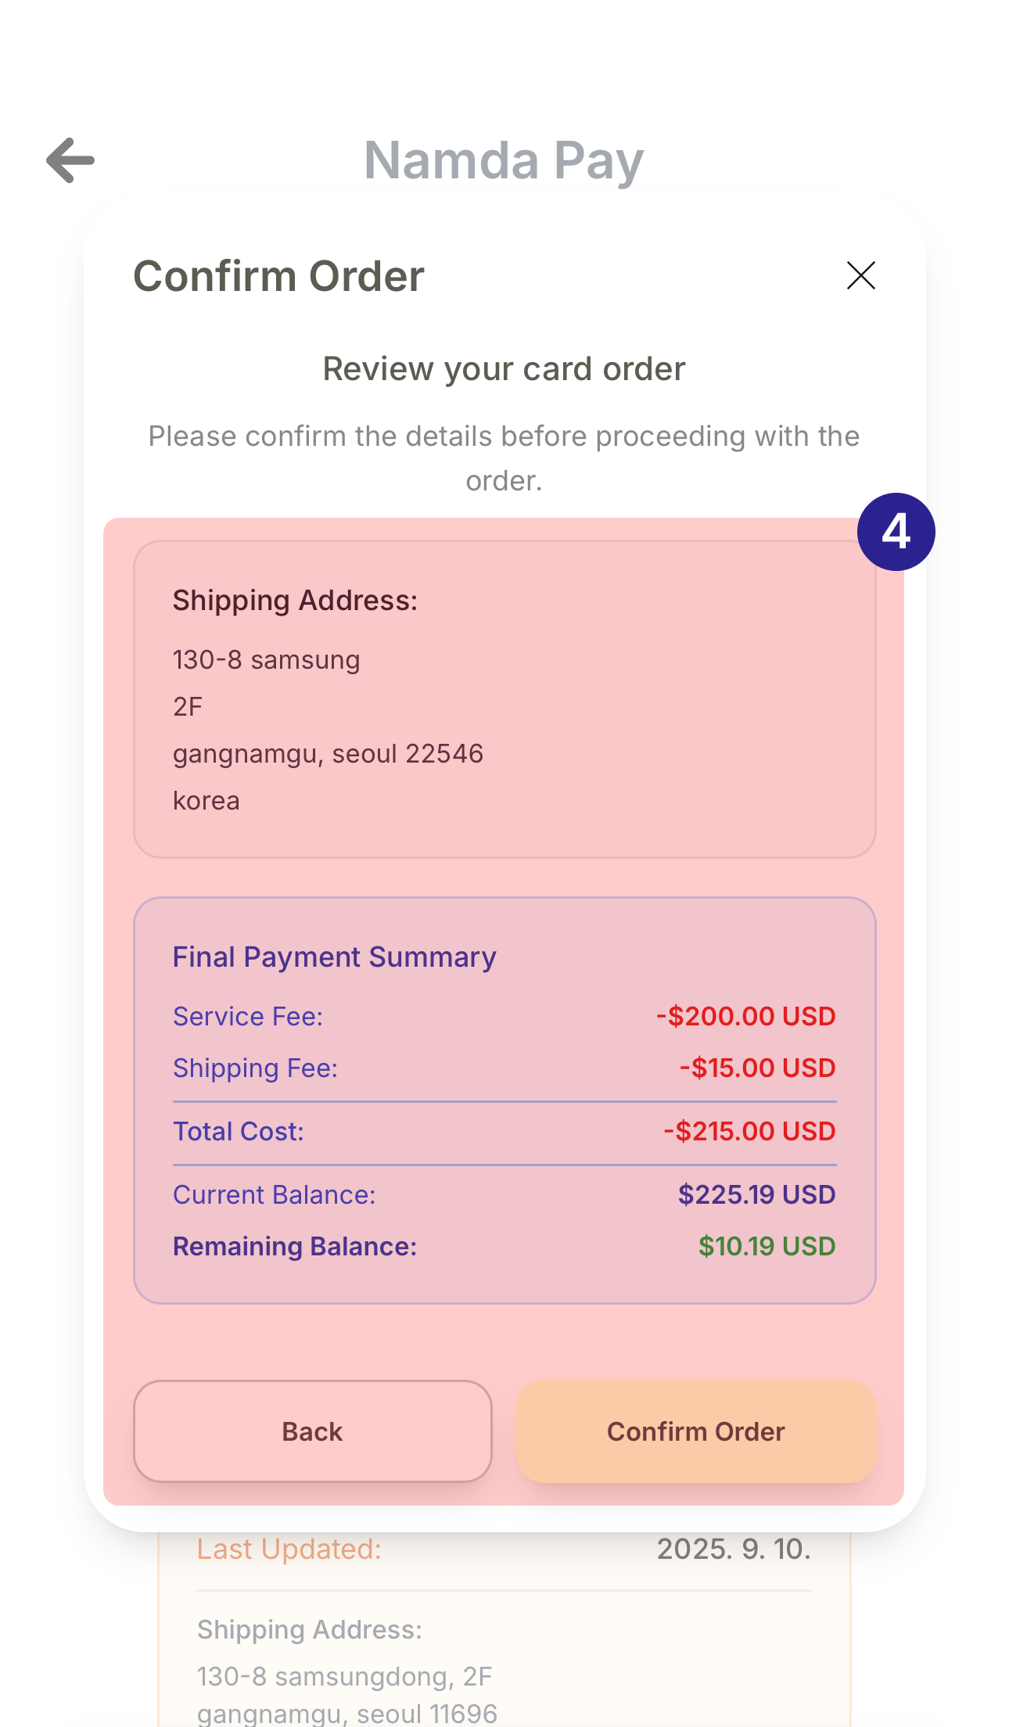Click the -$215.00 USD total cost value
This screenshot has height=1727, width=1009.
click(x=749, y=1132)
